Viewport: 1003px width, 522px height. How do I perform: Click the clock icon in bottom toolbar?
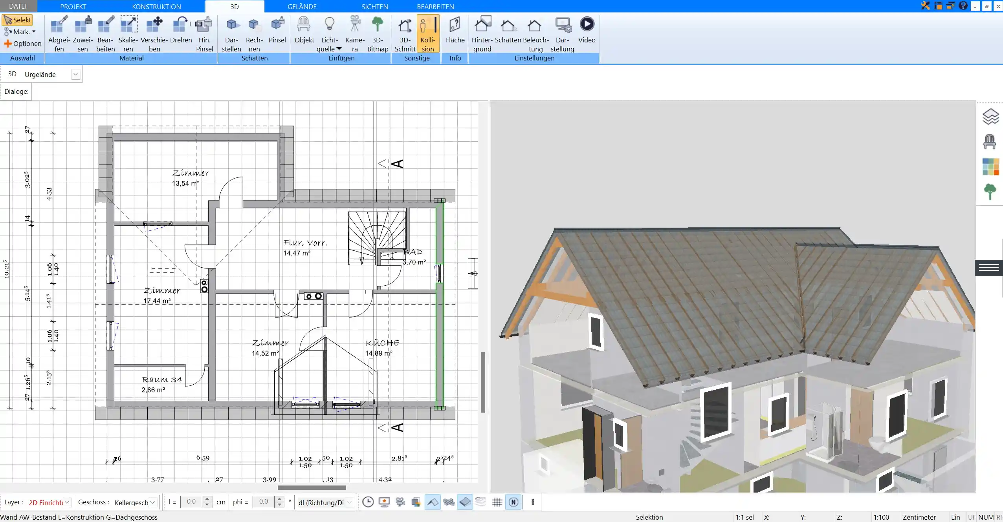pyautogui.click(x=368, y=502)
